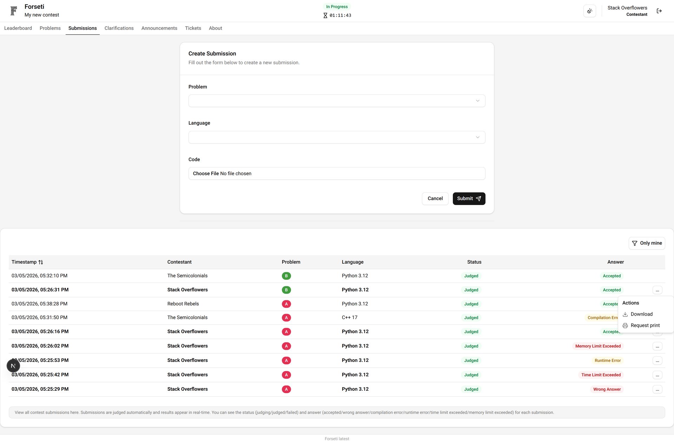674x443 pixels.
Task: Click the Forseti logo icon
Action: click(13, 11)
